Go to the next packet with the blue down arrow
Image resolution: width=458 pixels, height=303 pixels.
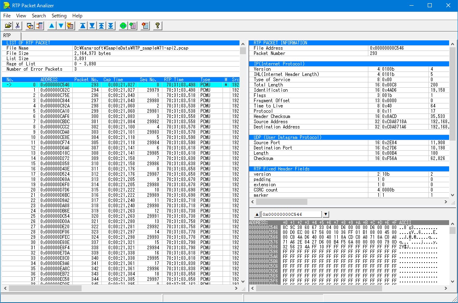point(61,26)
